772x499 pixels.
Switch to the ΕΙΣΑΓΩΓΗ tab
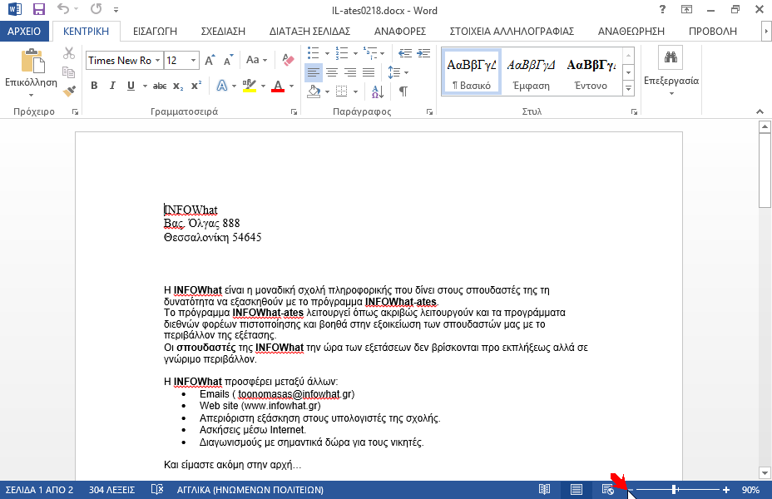tap(155, 31)
